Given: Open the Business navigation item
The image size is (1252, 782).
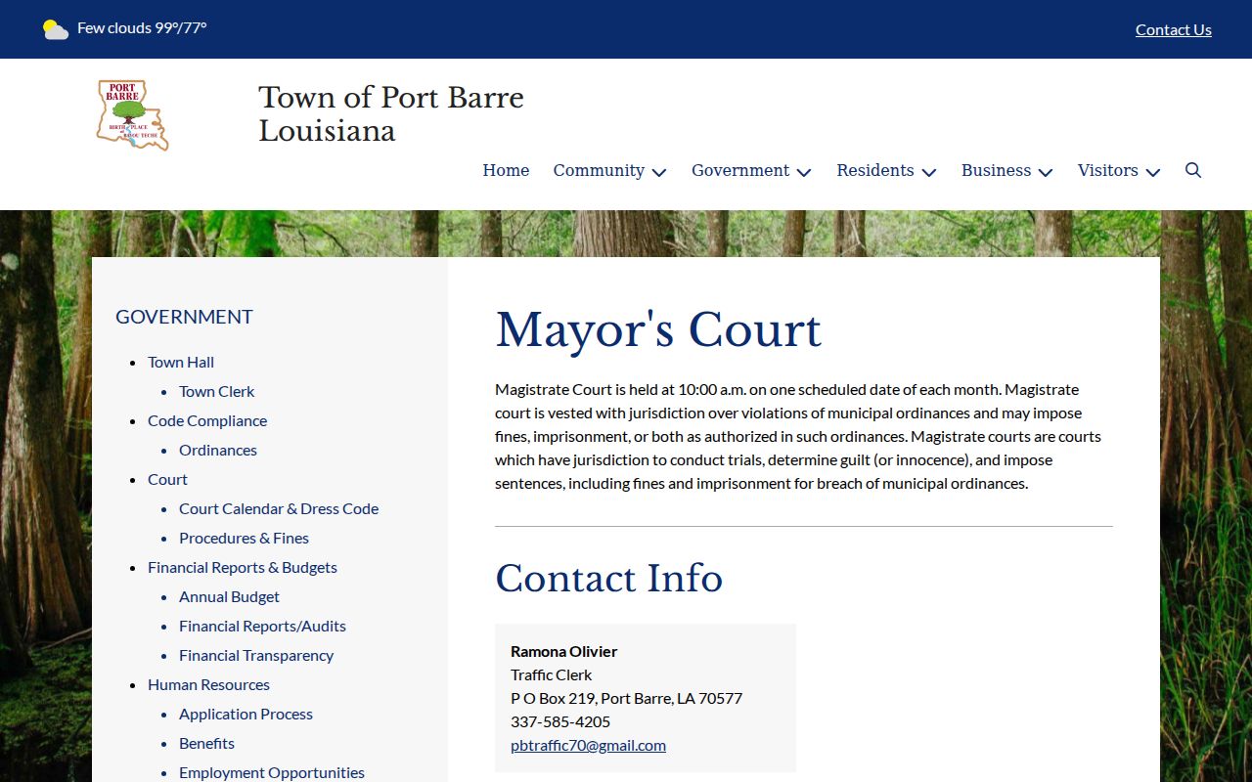Looking at the screenshot, I should (996, 170).
